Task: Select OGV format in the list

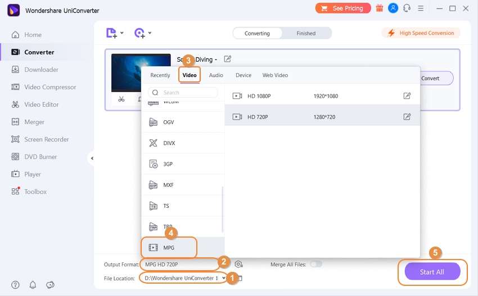Action: pyautogui.click(x=183, y=122)
